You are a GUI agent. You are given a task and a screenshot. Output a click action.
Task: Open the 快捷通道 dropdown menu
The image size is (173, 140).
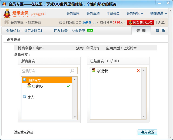[x=158, y=13]
